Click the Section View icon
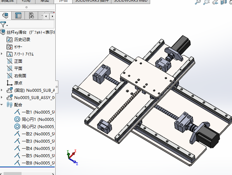The width and height of the screenshot is (232, 175). tap(224, 2)
